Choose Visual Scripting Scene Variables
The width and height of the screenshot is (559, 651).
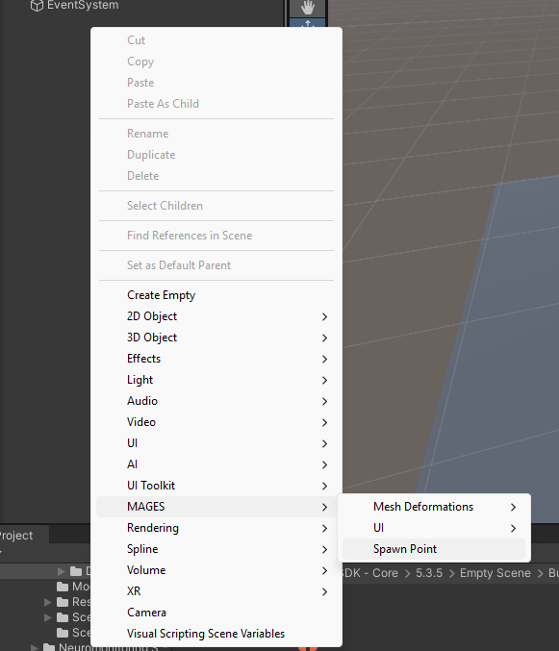[x=216, y=634]
